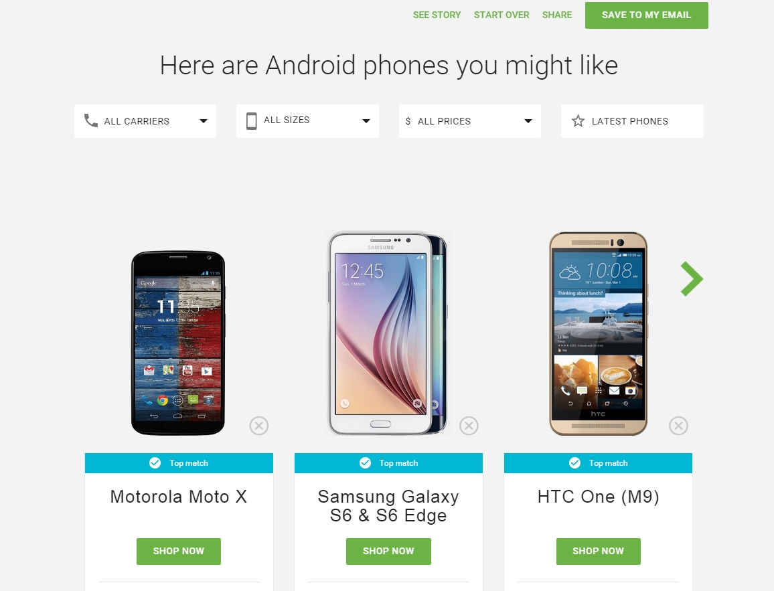The width and height of the screenshot is (774, 591).
Task: Click the phone handset carrier icon
Action: coord(91,120)
